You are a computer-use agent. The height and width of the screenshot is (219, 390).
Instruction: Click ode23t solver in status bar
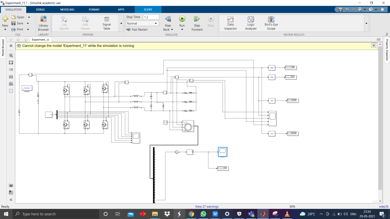click(383, 207)
